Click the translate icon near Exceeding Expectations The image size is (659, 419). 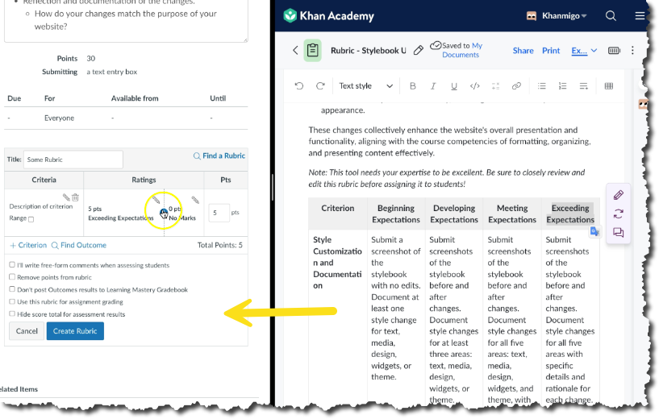[x=594, y=231]
